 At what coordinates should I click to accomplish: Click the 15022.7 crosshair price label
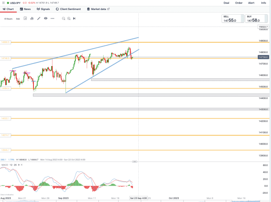[263, 27]
